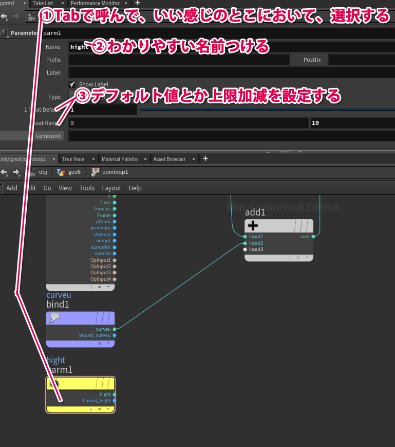Collapse the bind1 node with minus
The image size is (395, 447).
(x=108, y=343)
